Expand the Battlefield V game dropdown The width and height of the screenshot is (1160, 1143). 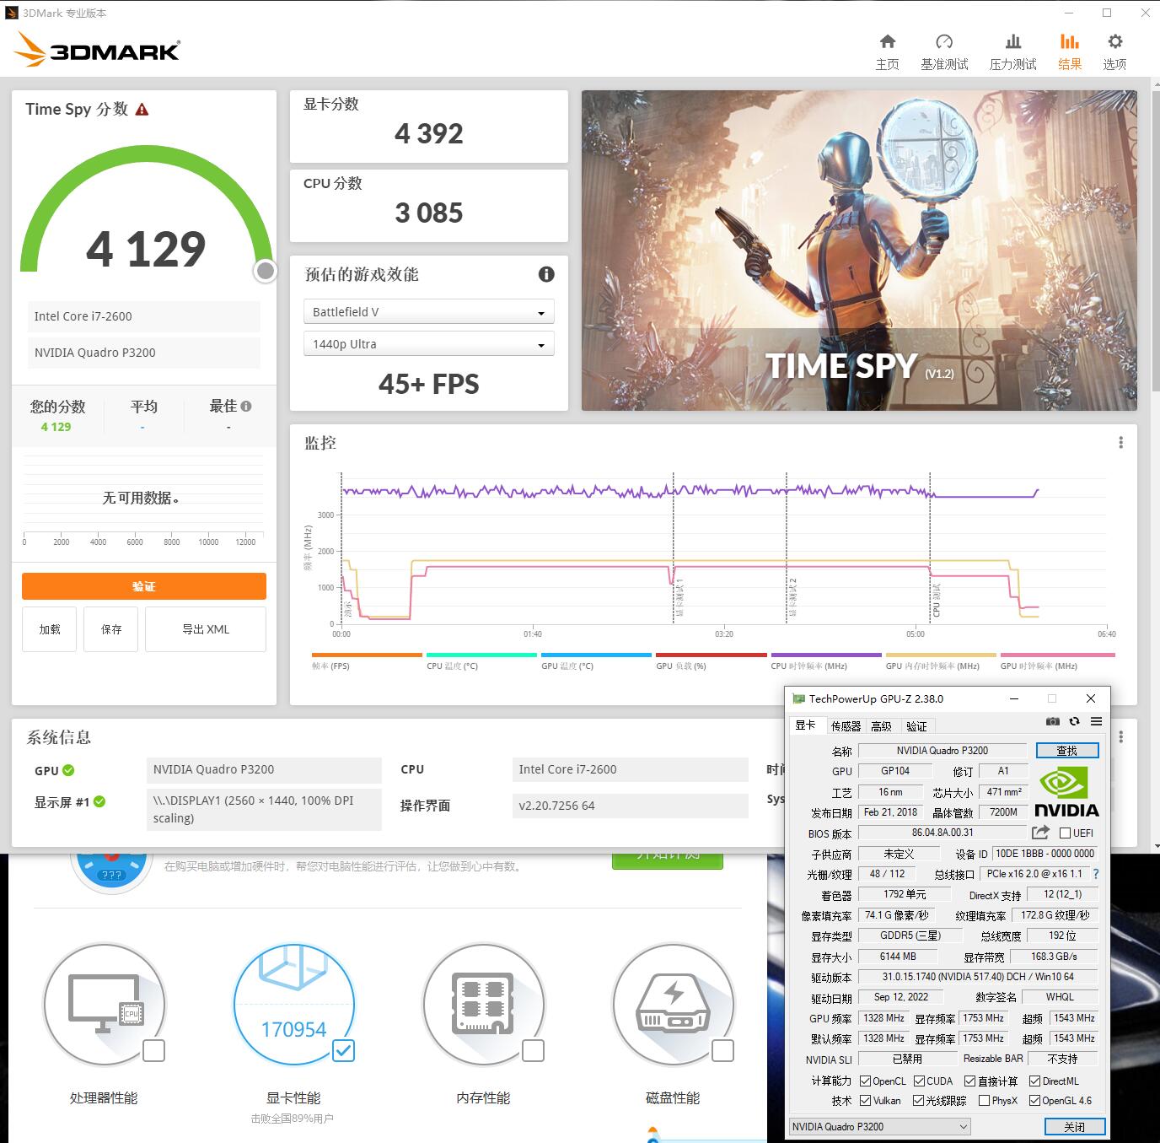click(428, 312)
